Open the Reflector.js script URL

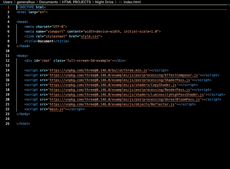[x=112, y=104]
